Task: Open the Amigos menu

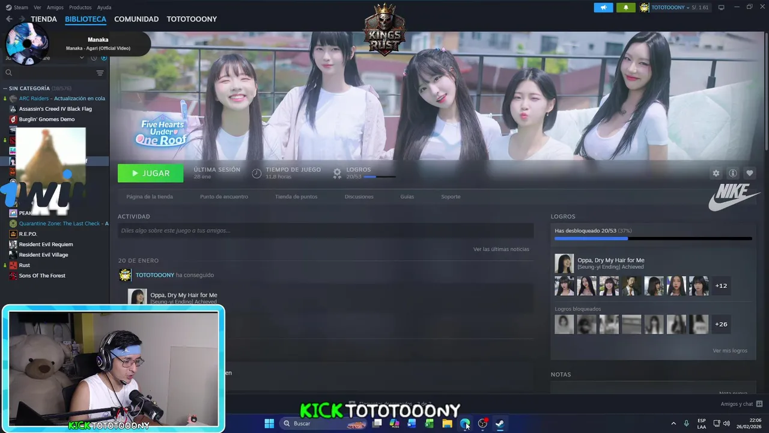Action: point(55,7)
